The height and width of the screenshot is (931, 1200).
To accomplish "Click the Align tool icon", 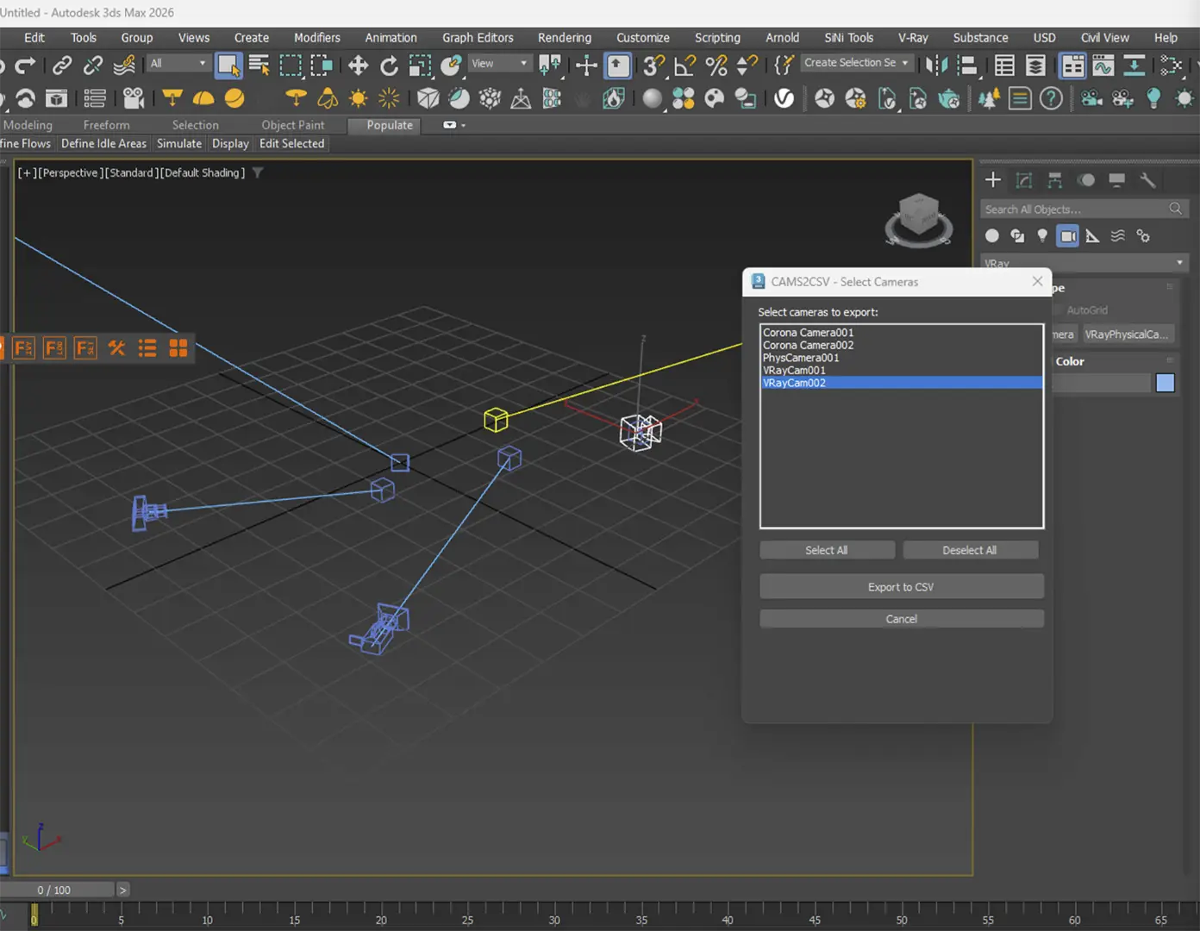I will tap(967, 65).
